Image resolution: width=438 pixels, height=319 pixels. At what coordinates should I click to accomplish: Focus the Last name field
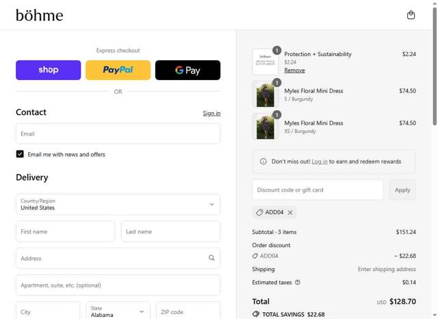[x=170, y=231]
